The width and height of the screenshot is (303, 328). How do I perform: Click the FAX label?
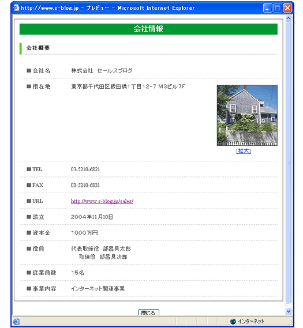(38, 186)
